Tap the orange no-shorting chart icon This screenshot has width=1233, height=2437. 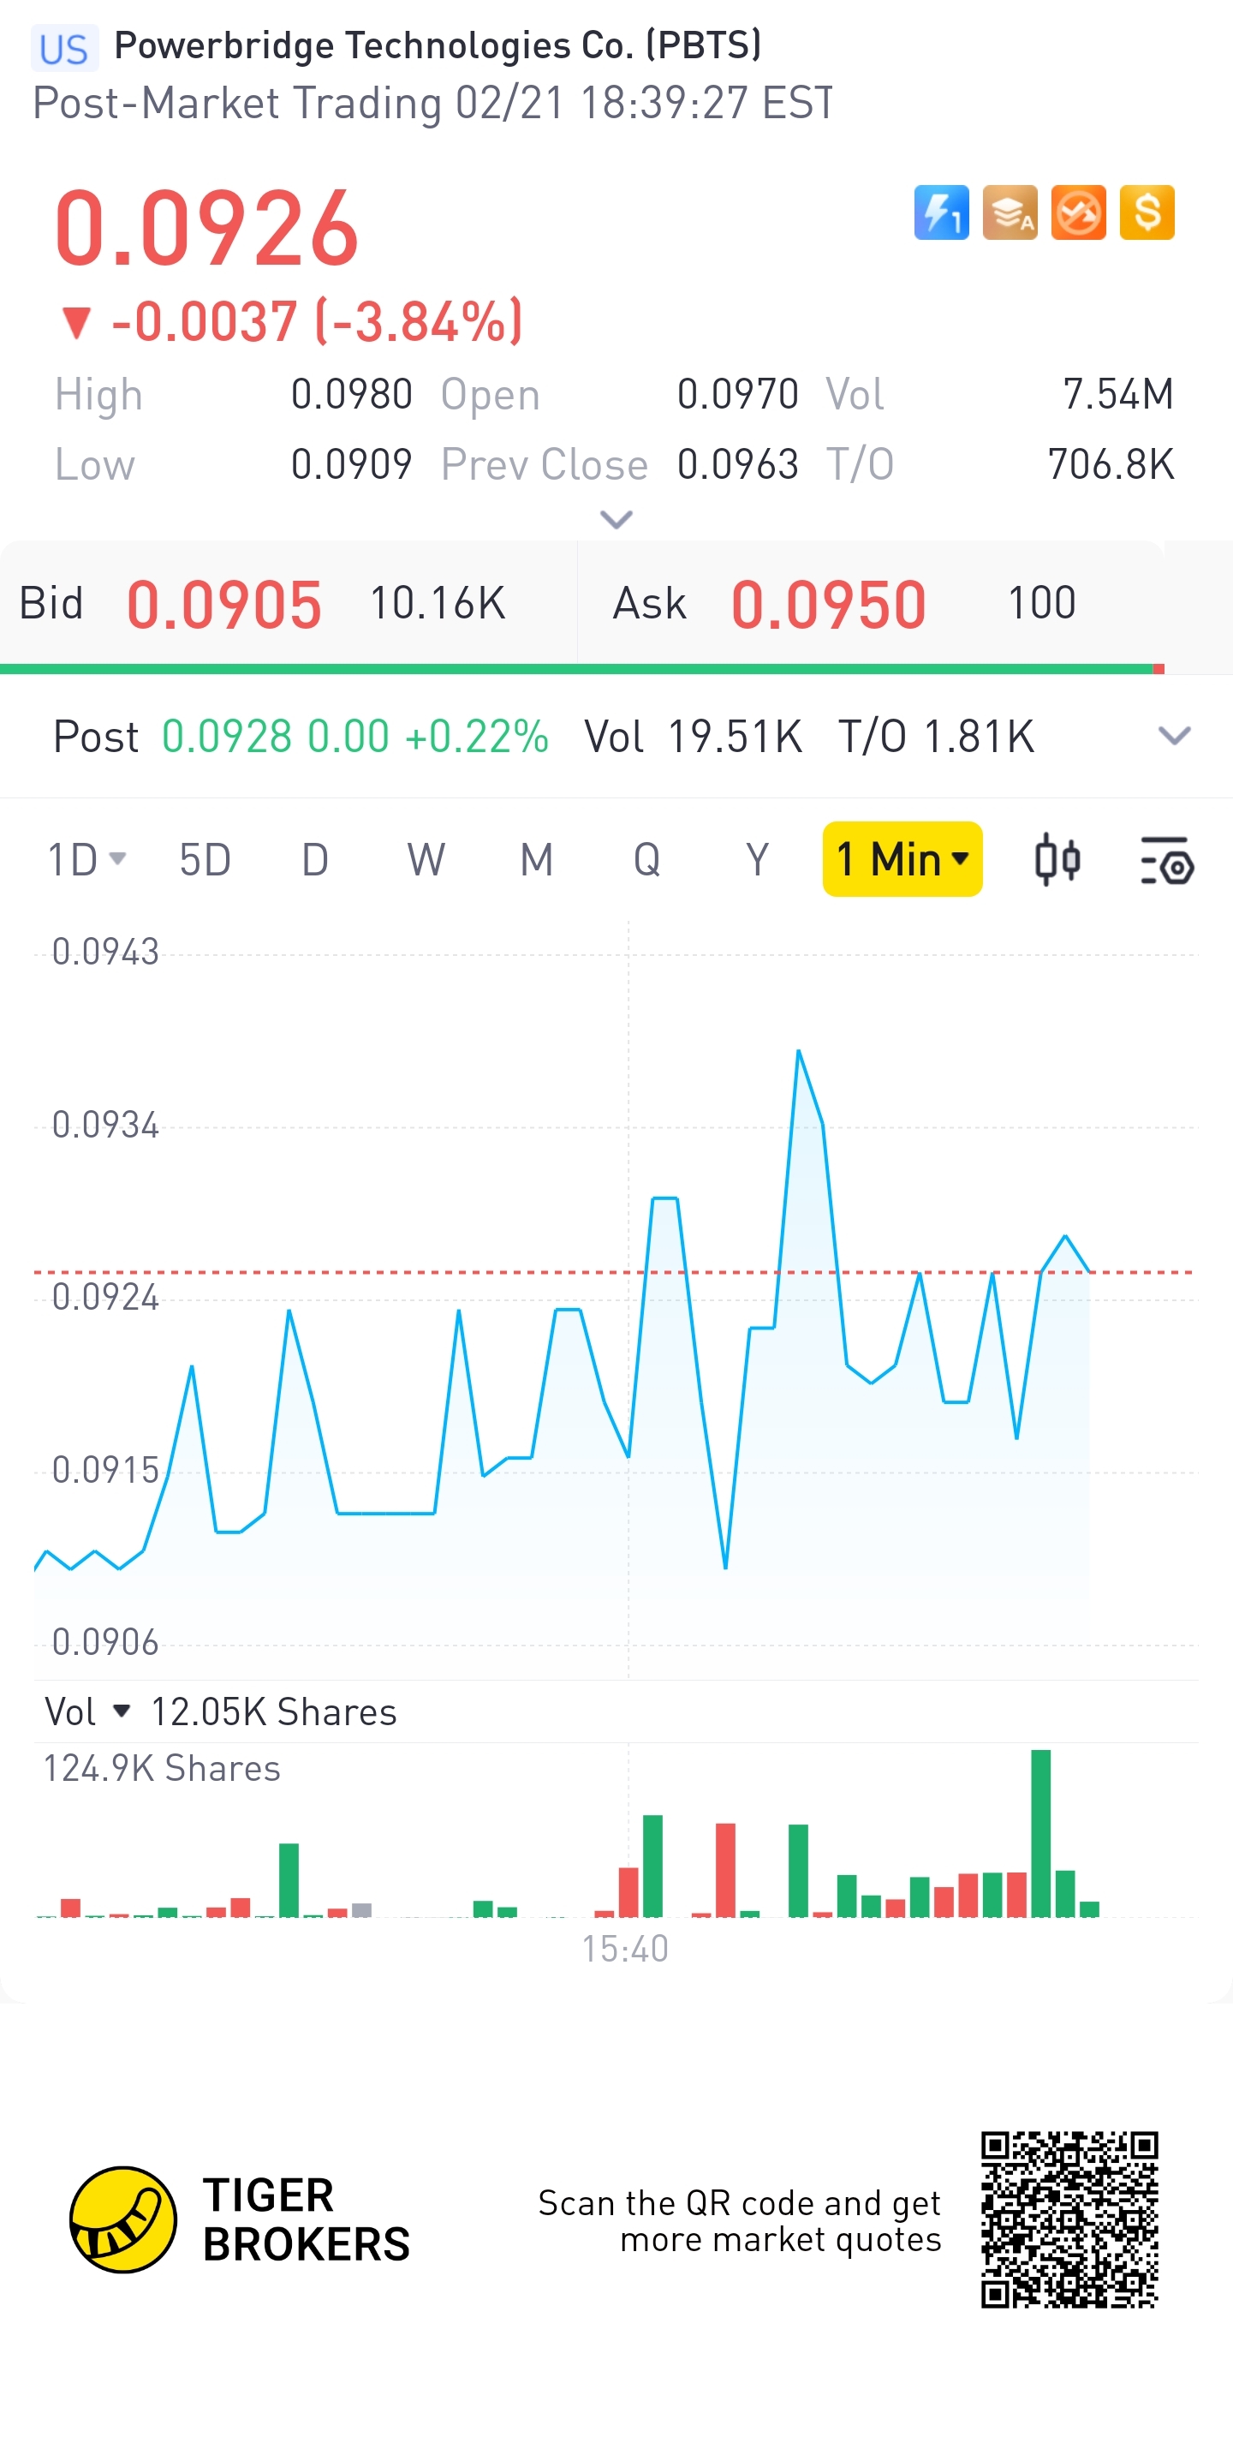tap(1079, 212)
